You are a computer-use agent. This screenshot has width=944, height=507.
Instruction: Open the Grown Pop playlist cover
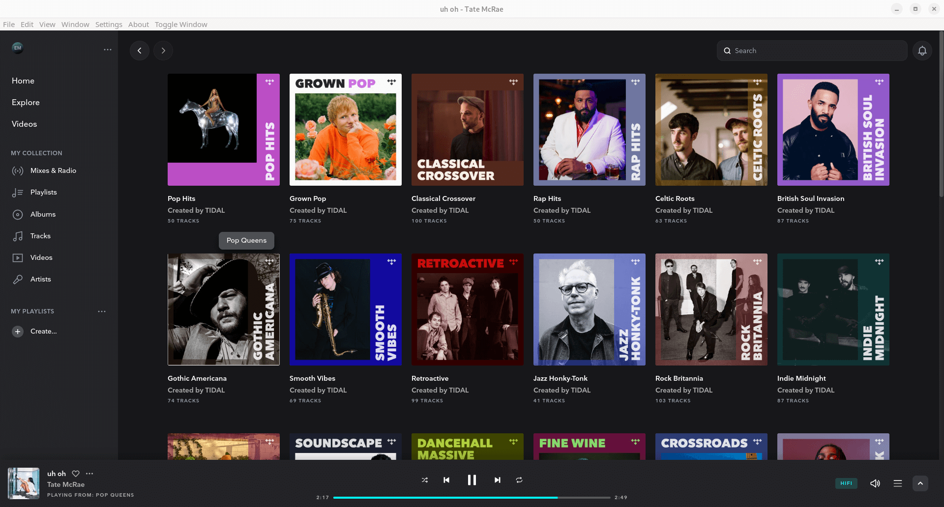346,130
